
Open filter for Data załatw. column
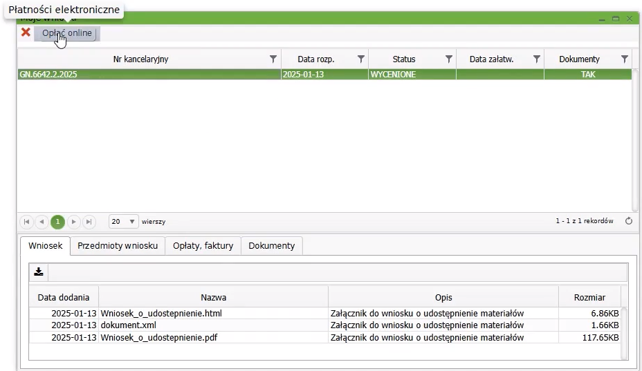pos(536,59)
